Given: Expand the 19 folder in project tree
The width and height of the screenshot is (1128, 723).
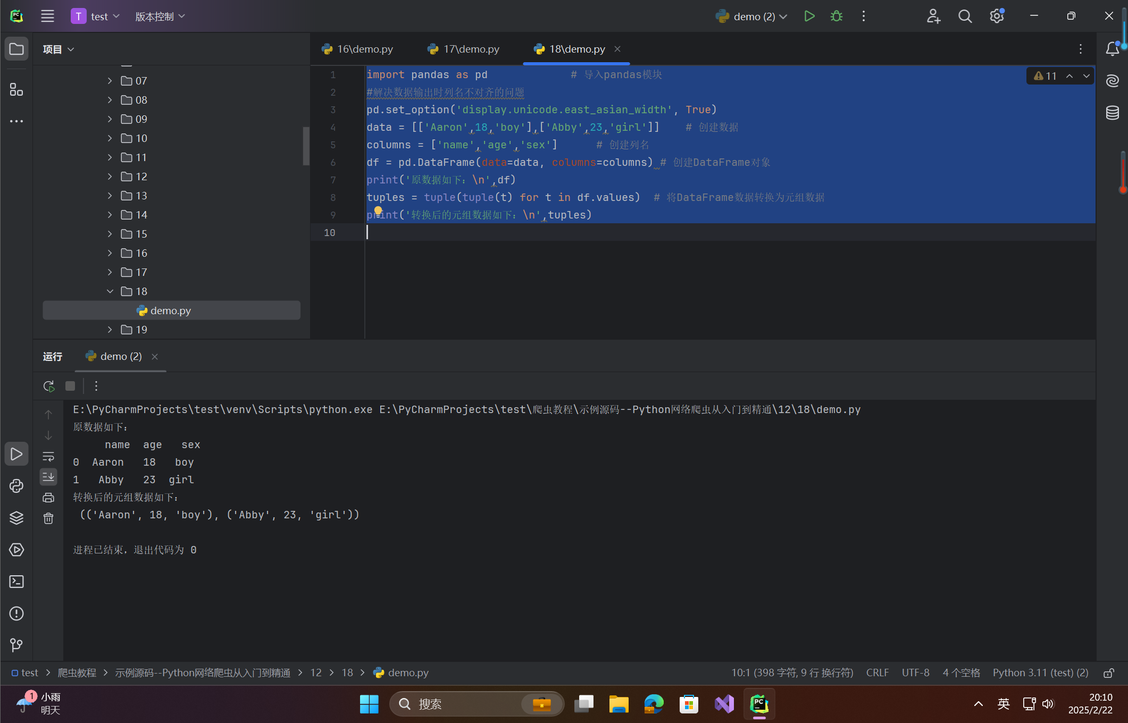Looking at the screenshot, I should (110, 330).
